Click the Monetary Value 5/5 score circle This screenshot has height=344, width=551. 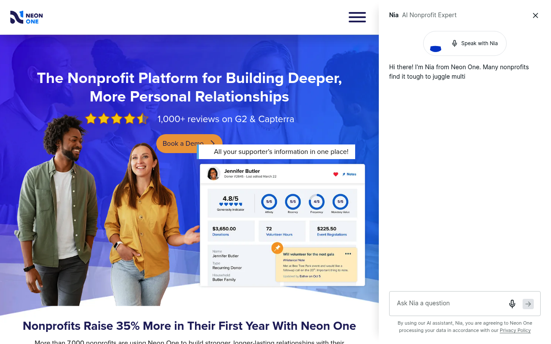(340, 201)
